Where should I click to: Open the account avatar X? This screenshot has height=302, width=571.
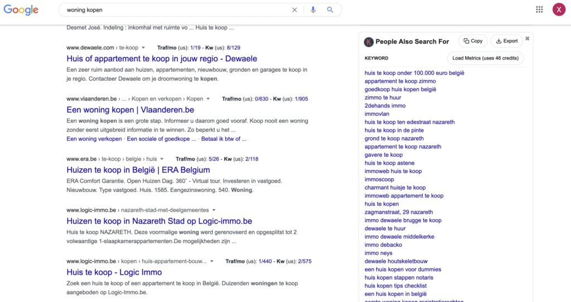[559, 10]
